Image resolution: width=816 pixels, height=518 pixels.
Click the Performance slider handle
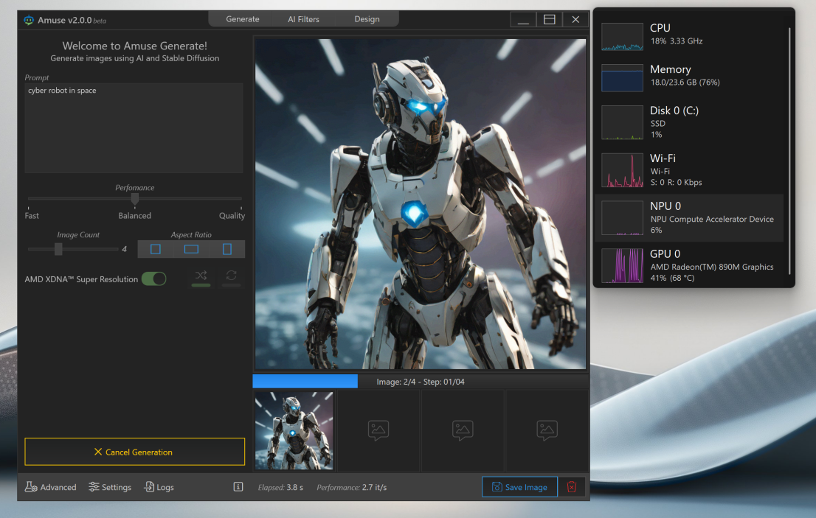(134, 198)
